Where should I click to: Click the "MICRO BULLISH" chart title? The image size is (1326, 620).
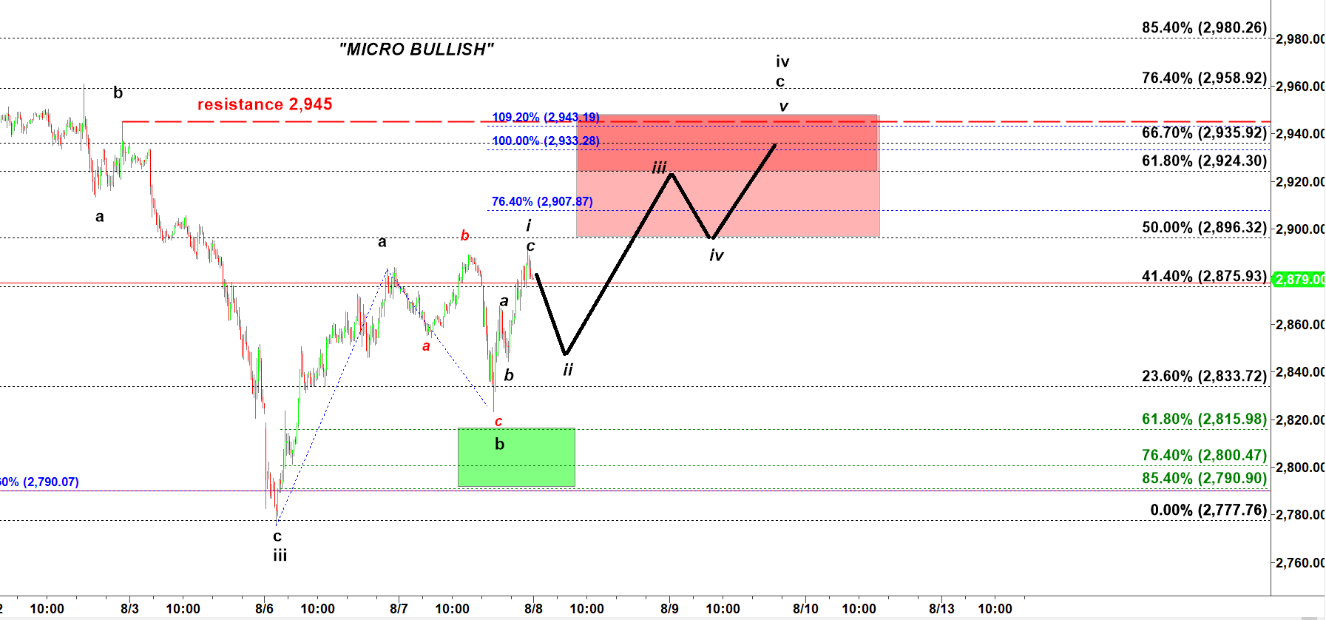(x=416, y=50)
